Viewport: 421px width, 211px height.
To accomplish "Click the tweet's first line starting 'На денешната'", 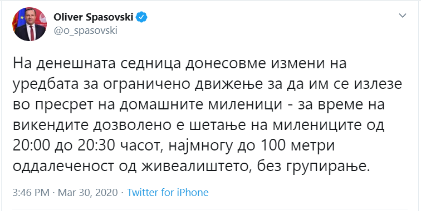I will (179, 64).
